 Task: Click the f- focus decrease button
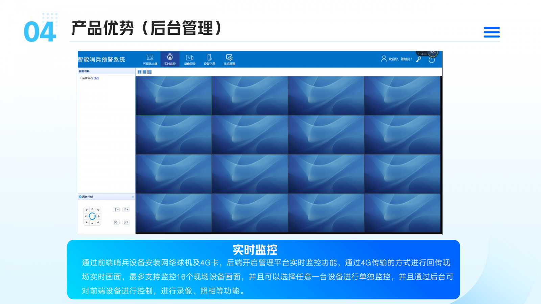coord(116,209)
